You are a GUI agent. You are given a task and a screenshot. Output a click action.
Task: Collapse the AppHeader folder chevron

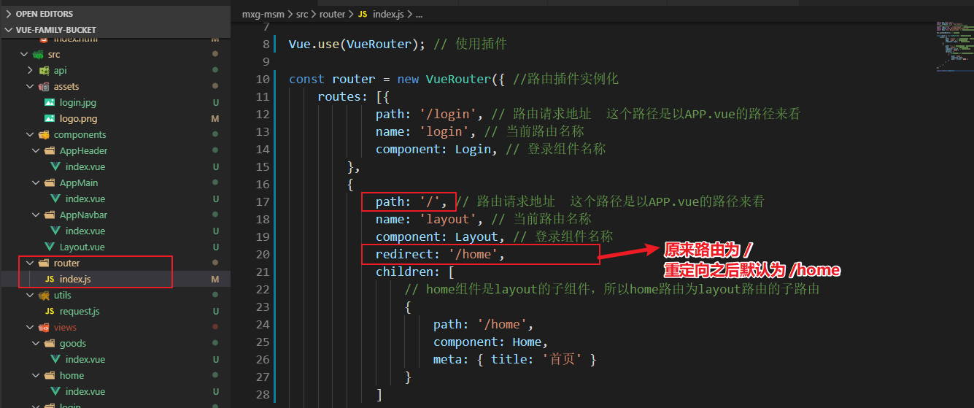click(36, 151)
